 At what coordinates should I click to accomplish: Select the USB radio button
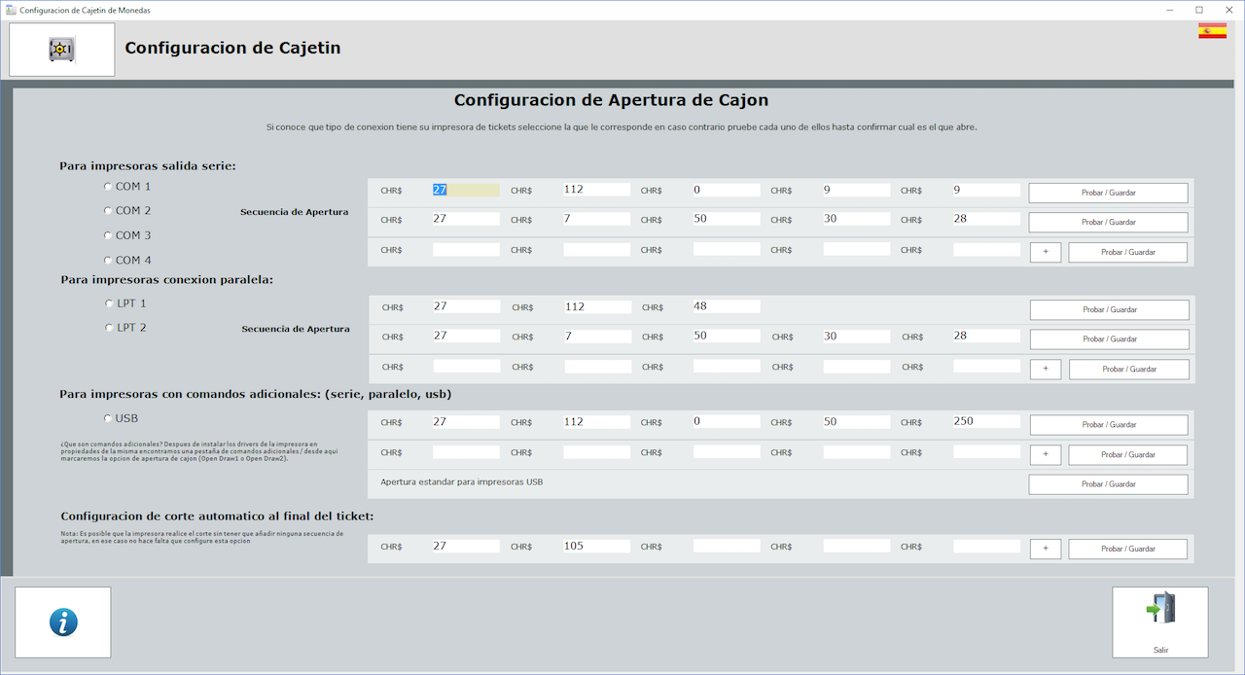[x=108, y=418]
